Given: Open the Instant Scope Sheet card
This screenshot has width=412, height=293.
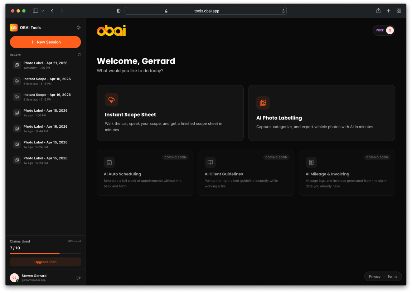Looking at the screenshot, I should pyautogui.click(x=170, y=113).
